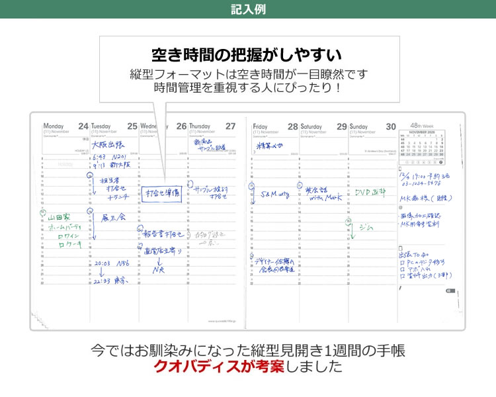Image resolution: width=496 pixels, height=397 pixels.
Task: Click the green circled time marker above ジム
Action: [x=349, y=222]
